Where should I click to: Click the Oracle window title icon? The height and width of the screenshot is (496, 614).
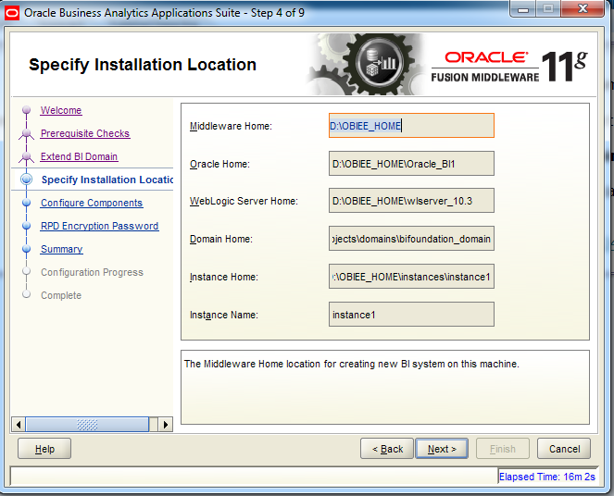12,13
